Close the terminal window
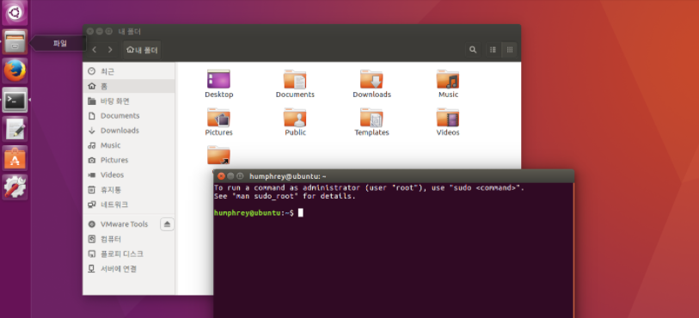Image resolution: width=699 pixels, height=318 pixels. 221,176
